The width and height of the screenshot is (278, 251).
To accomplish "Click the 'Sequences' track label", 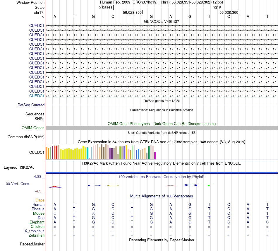I will coord(35,114).
